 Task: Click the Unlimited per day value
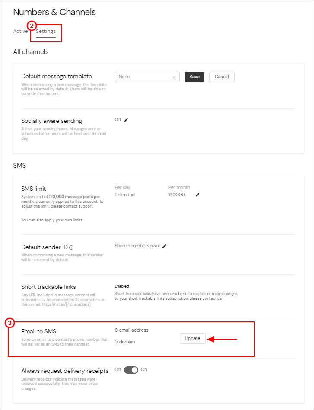pos(124,195)
